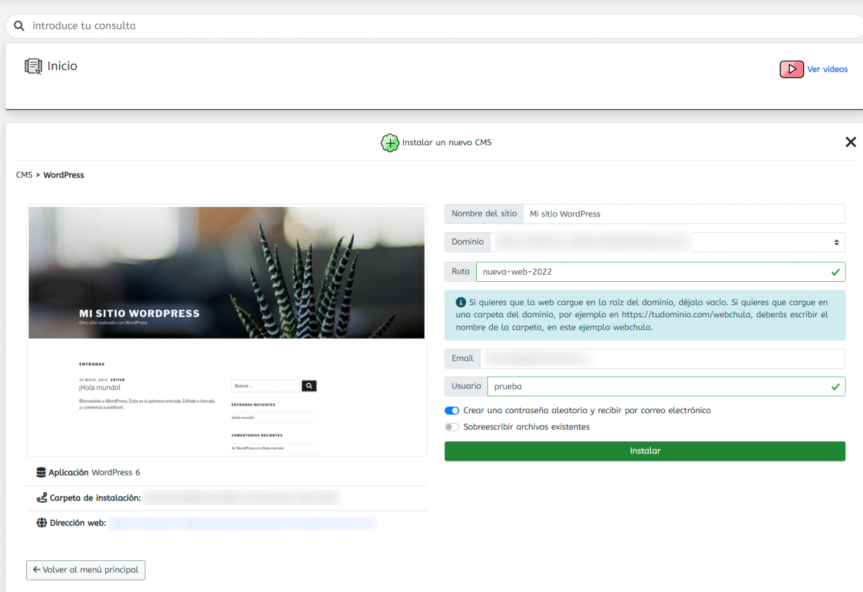
Task: Click the green checkmark in Usuario field
Action: click(x=836, y=386)
